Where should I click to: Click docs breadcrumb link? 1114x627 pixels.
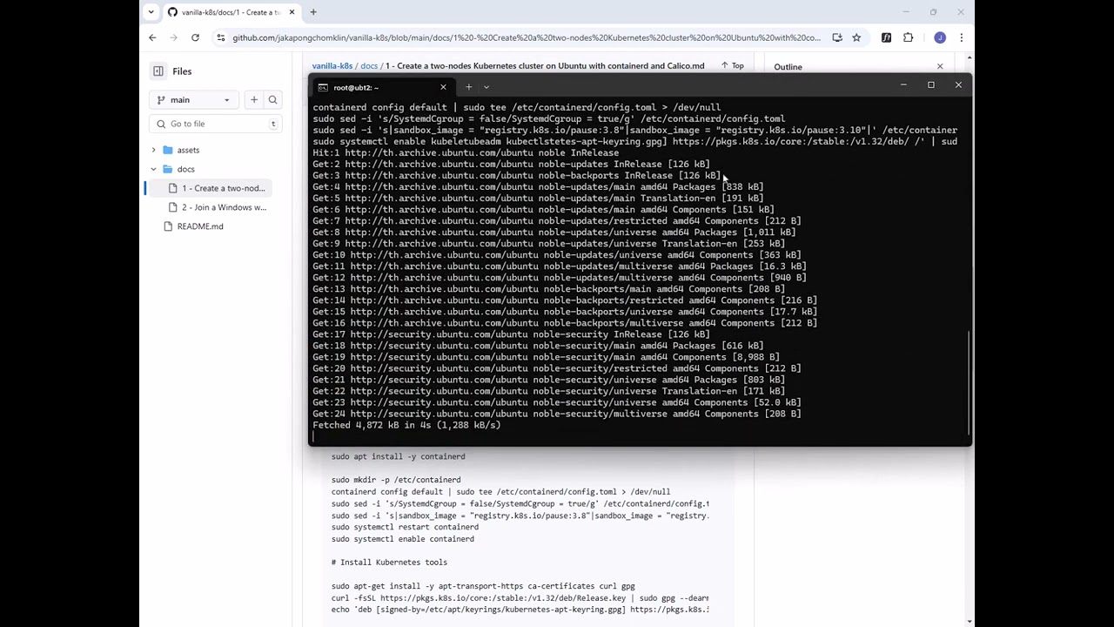369,66
